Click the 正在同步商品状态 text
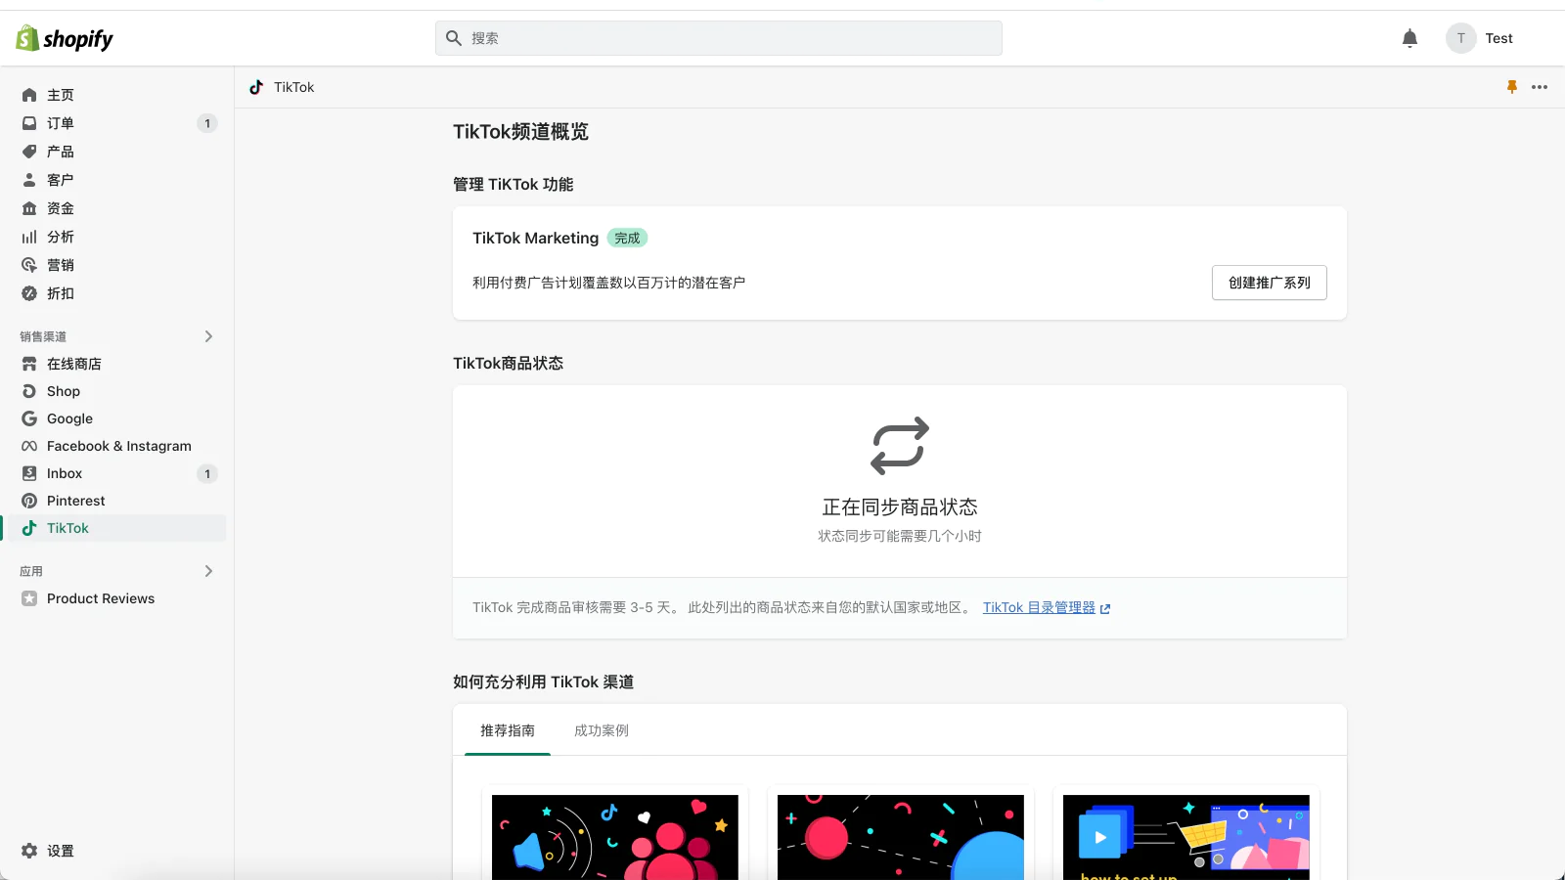Screen dimensions: 1565x880 click(900, 506)
